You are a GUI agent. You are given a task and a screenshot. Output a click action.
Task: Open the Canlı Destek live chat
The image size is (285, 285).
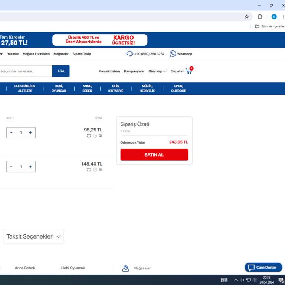click(263, 267)
